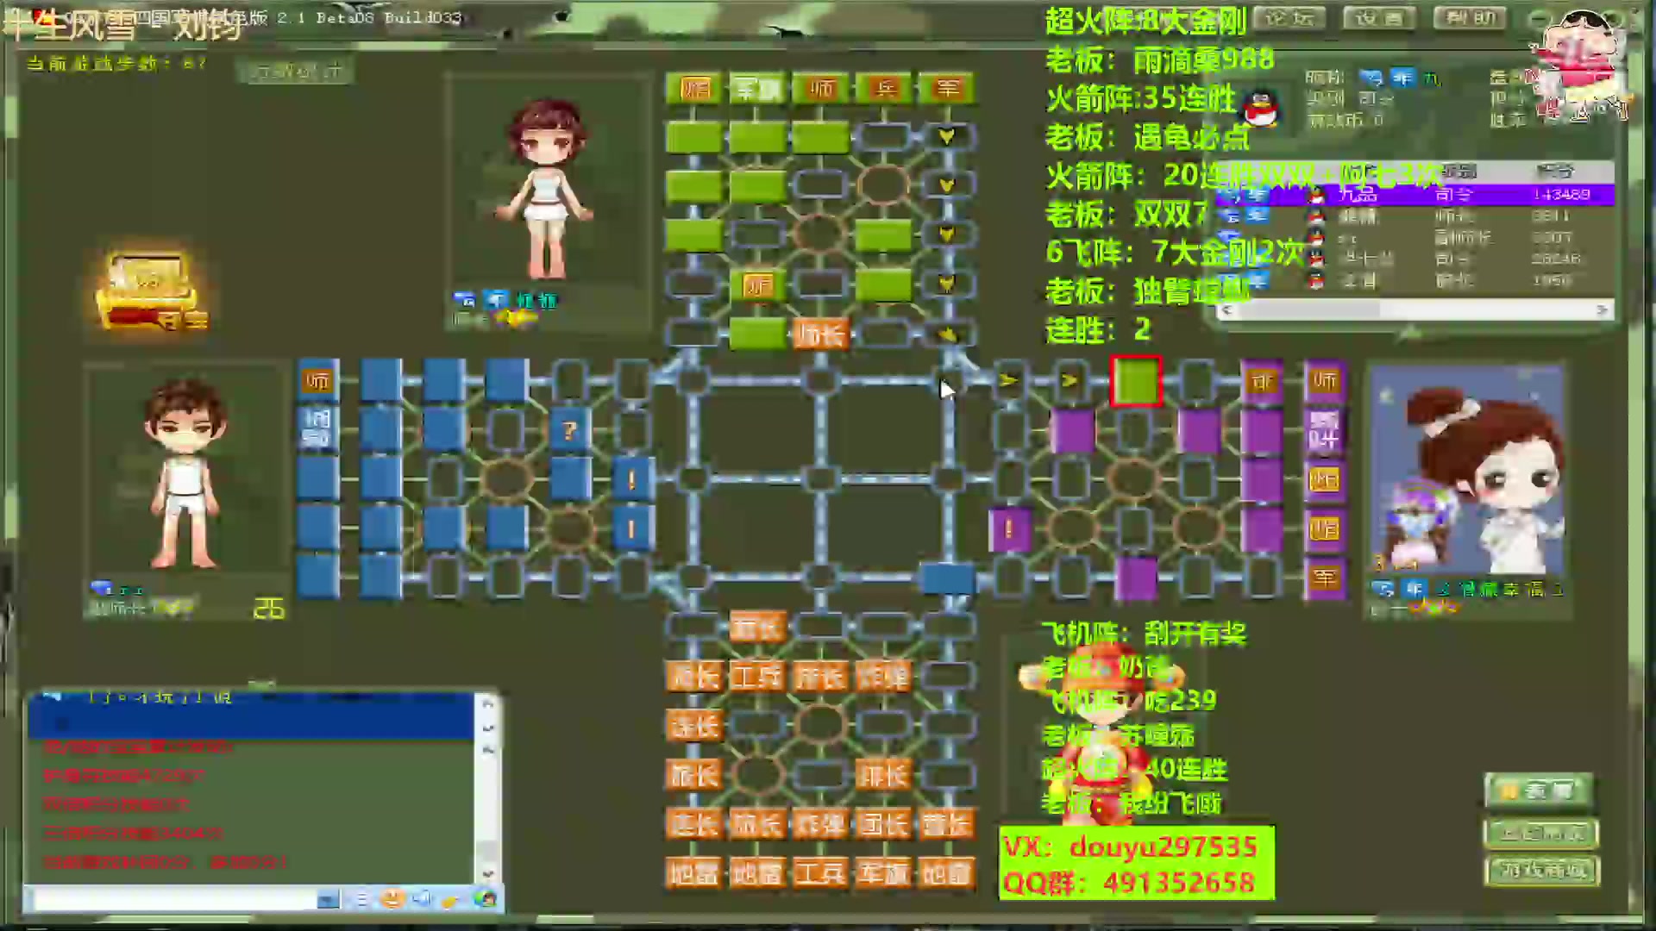This screenshot has height=931, width=1656.
Task: Click the green 军旗 marker tag above top camp
Action: (757, 88)
